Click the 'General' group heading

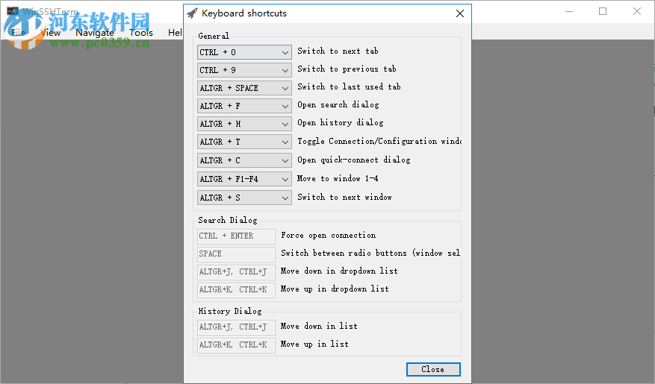tap(214, 37)
